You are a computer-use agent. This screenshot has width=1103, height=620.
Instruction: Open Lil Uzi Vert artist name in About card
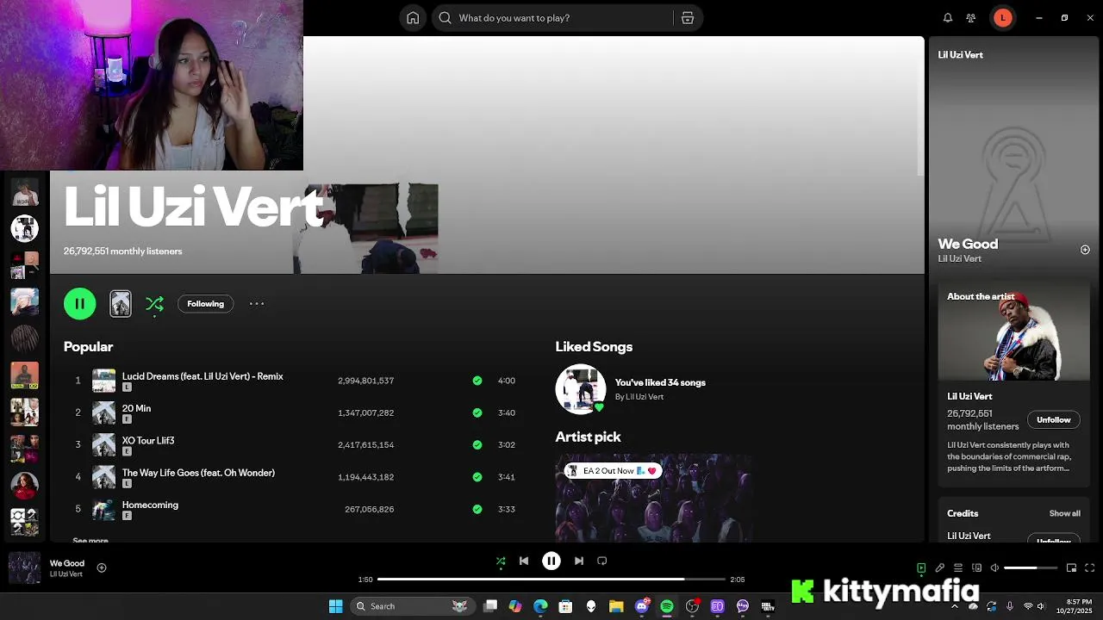pos(969,396)
